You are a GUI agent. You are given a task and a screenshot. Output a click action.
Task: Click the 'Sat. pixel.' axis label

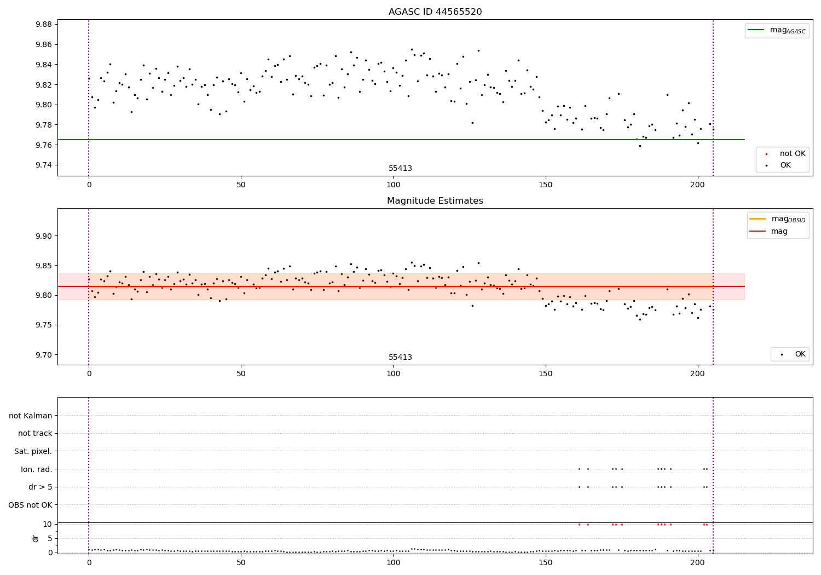(33, 452)
